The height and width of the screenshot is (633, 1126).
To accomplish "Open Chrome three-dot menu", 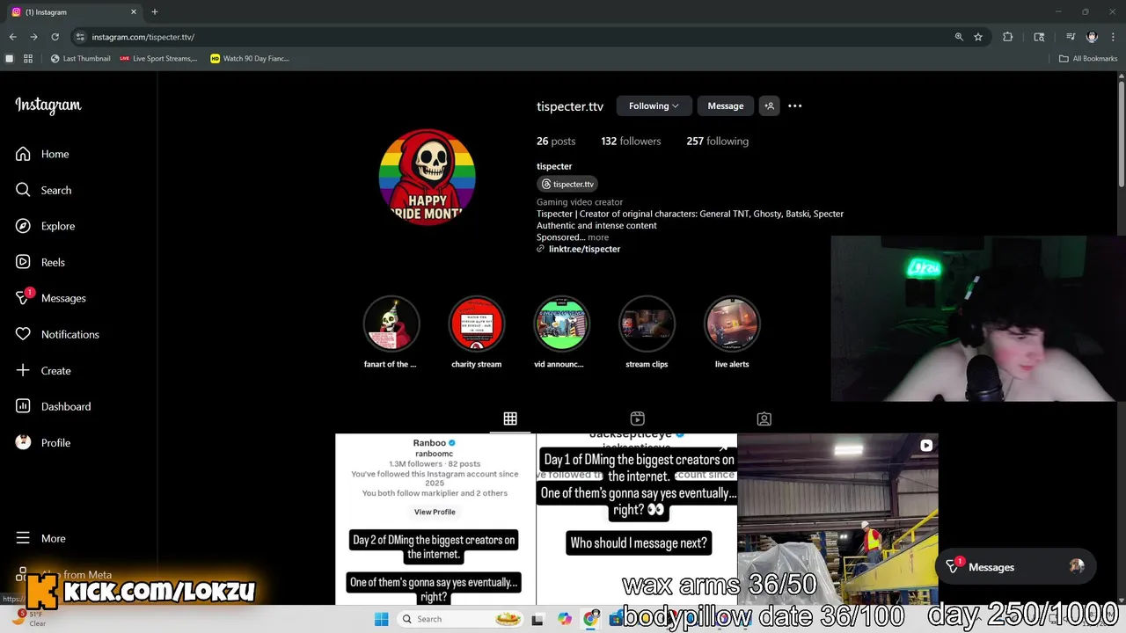I will pyautogui.click(x=1113, y=37).
